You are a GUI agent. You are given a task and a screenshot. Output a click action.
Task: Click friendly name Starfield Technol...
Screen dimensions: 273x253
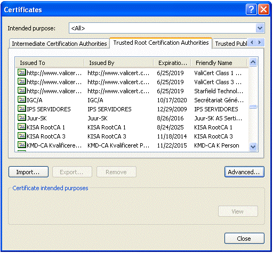click(x=219, y=91)
